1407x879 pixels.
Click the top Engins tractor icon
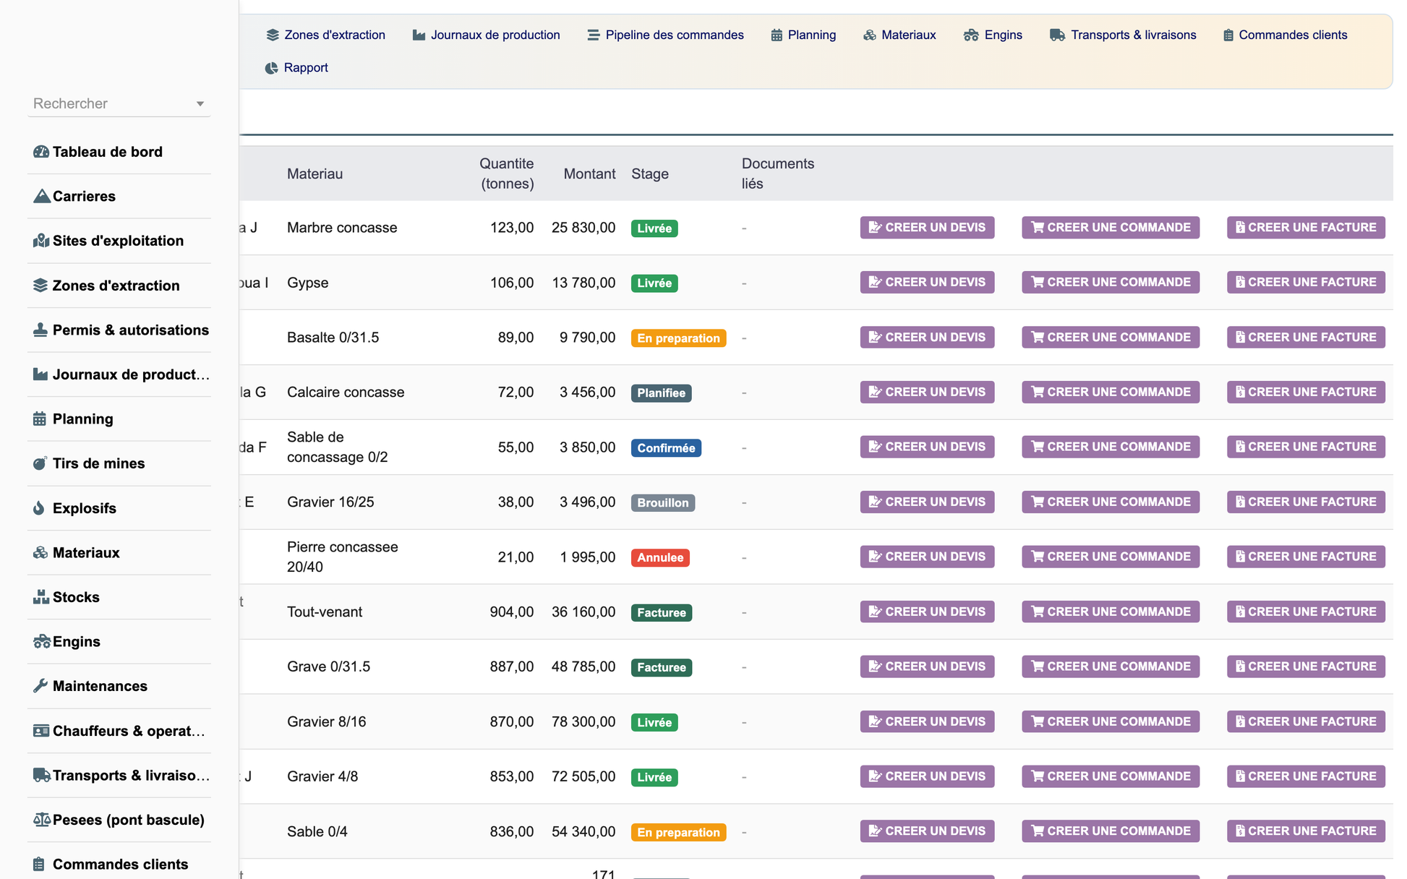971,35
